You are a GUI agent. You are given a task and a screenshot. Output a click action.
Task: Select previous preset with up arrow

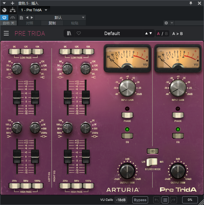click(x=146, y=33)
